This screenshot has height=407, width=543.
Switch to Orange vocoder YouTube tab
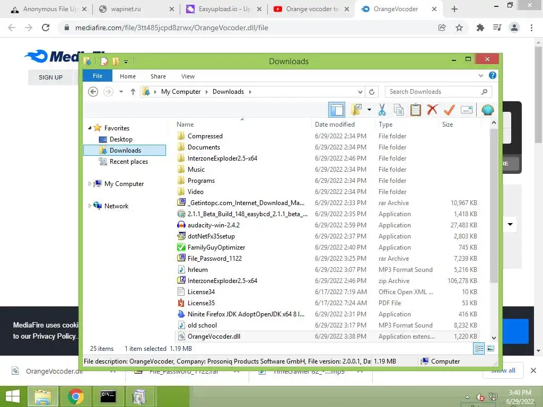(312, 9)
